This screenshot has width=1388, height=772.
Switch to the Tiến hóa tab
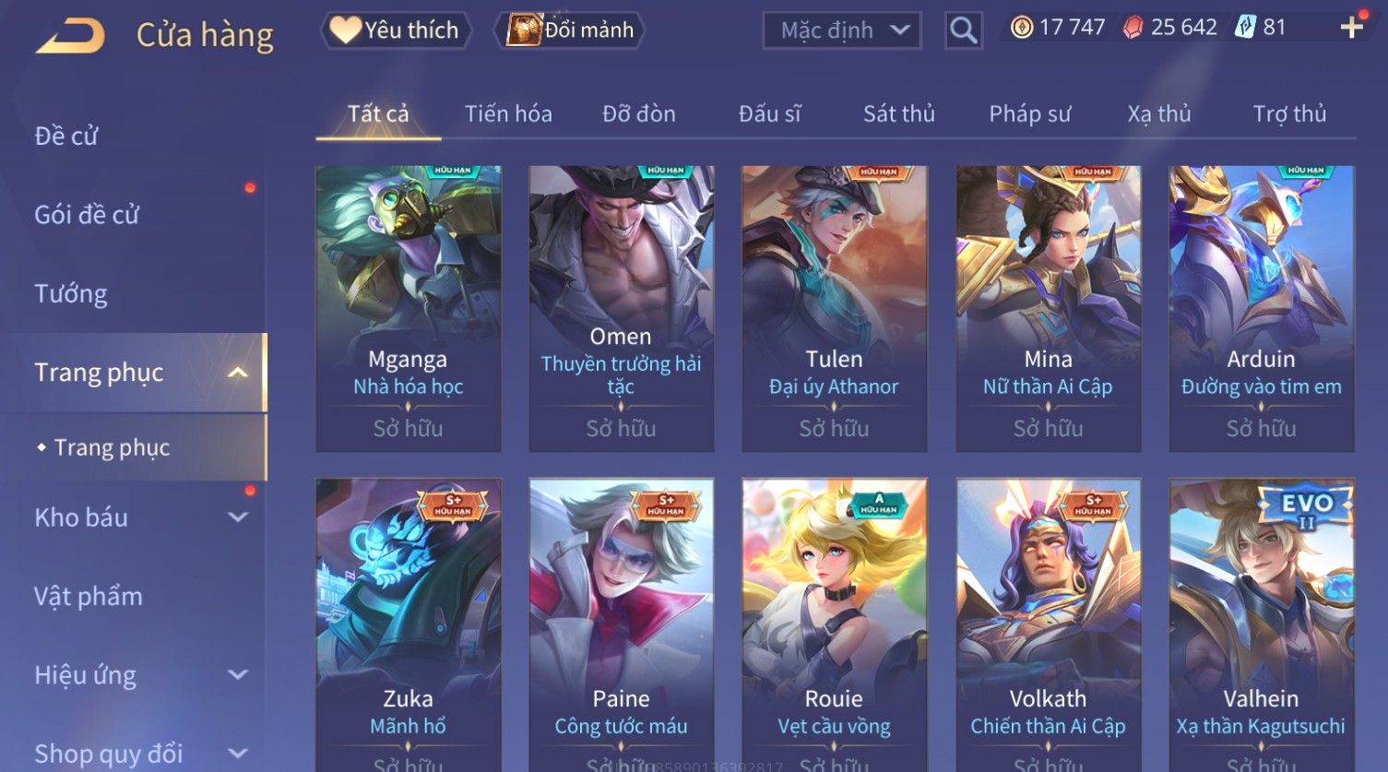coord(508,113)
